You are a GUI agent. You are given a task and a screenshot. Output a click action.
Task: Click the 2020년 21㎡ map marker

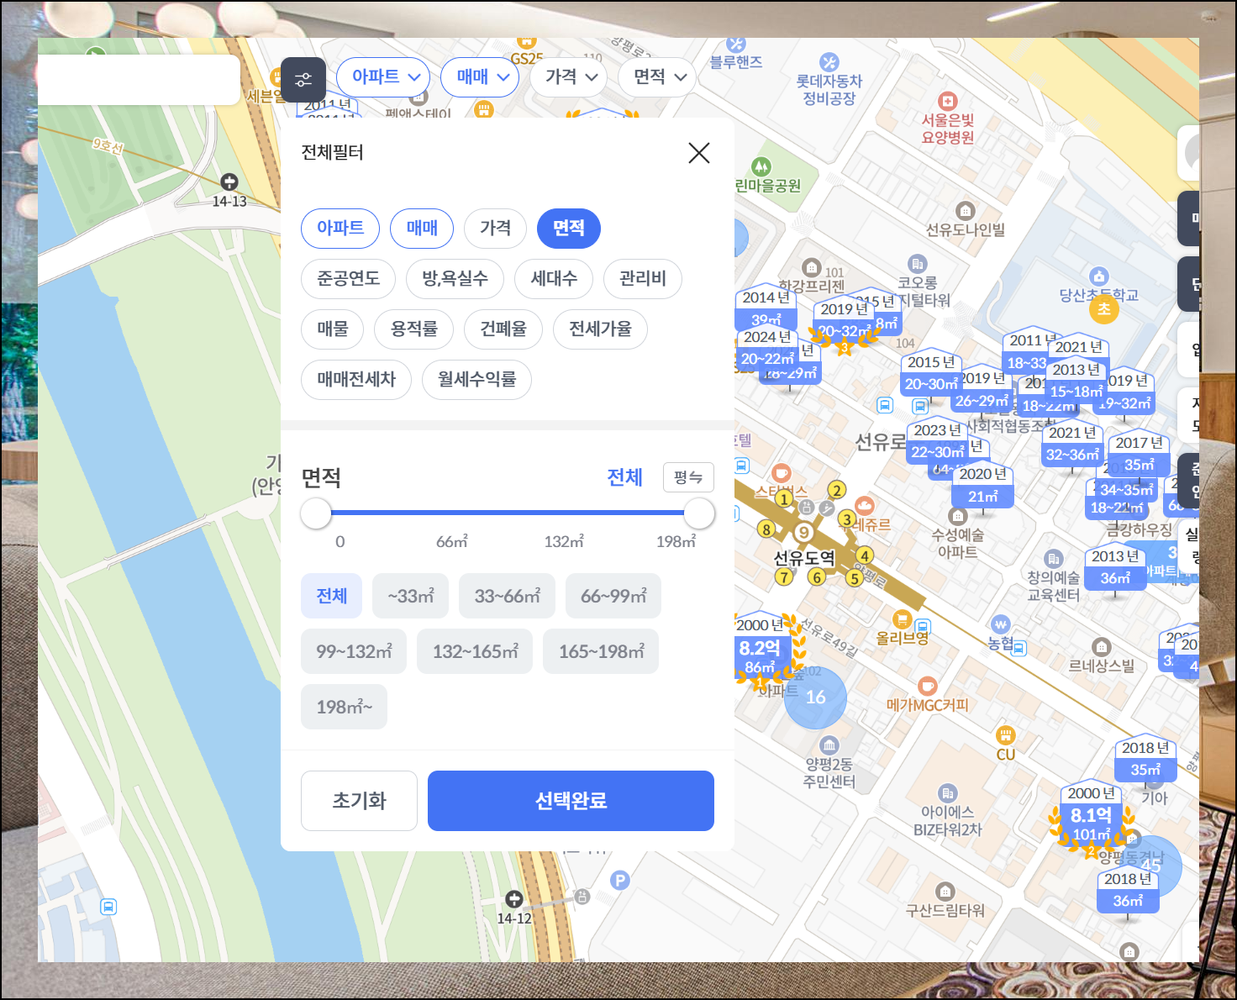tap(982, 486)
